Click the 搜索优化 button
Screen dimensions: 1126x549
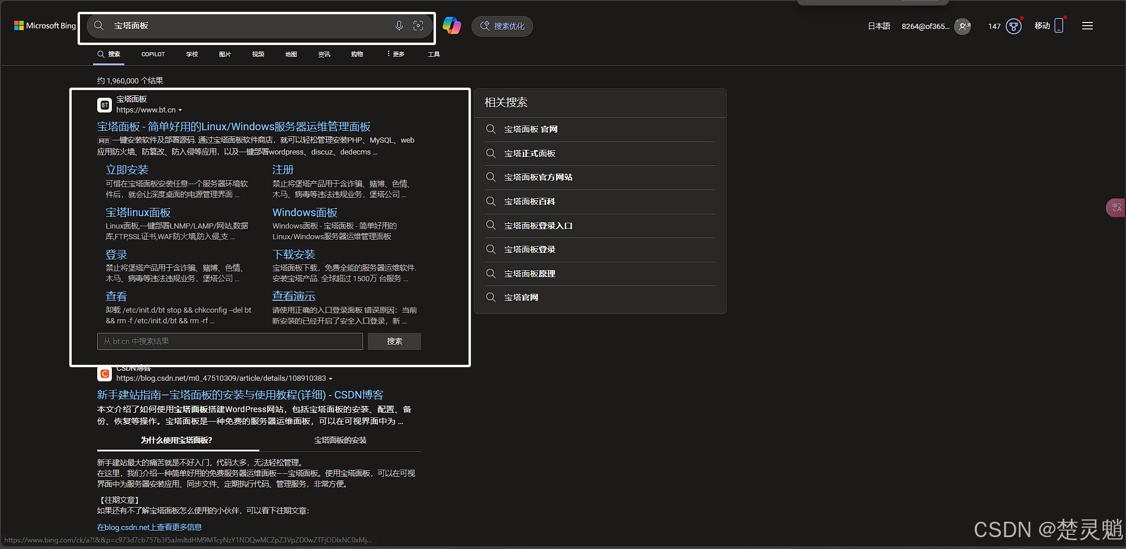click(502, 26)
